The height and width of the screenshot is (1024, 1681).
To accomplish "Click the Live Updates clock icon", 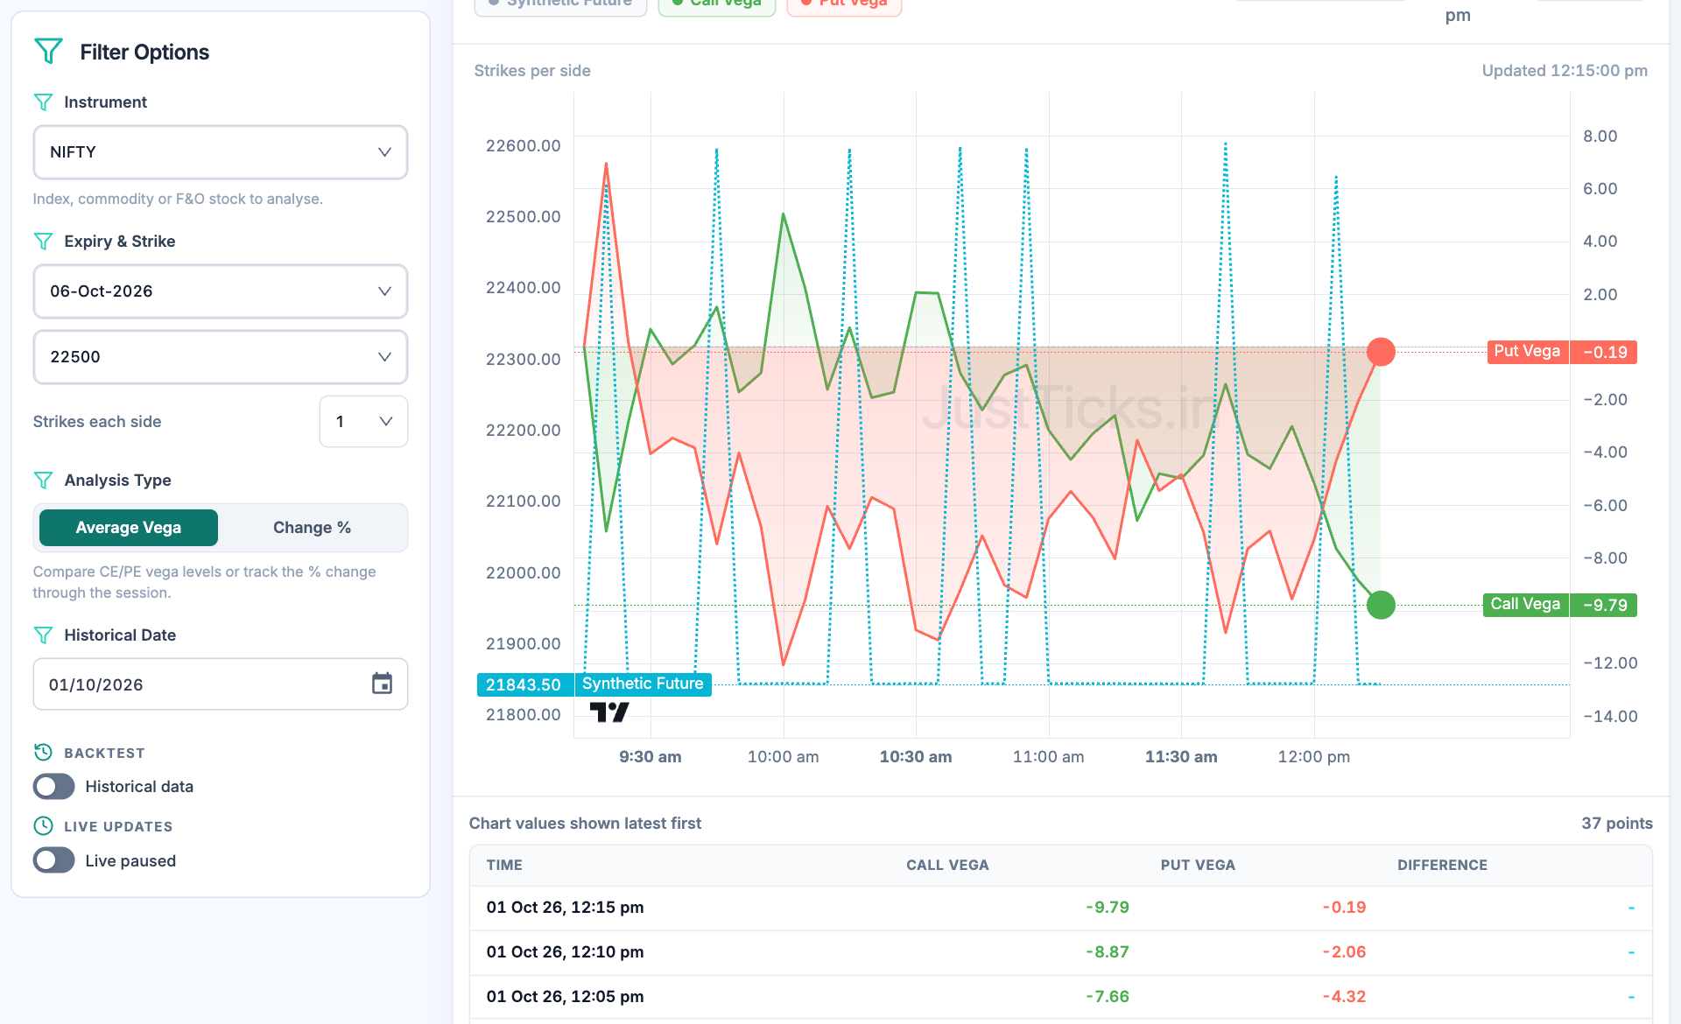I will [43, 825].
